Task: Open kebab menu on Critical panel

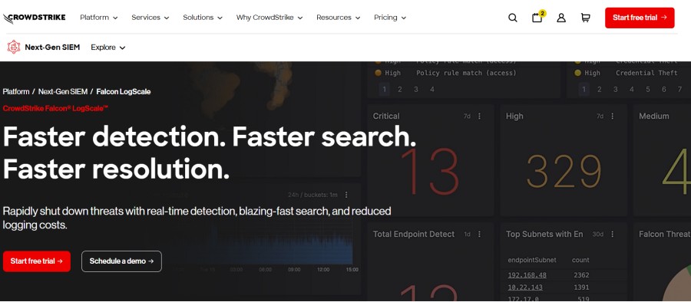Action: pyautogui.click(x=479, y=117)
